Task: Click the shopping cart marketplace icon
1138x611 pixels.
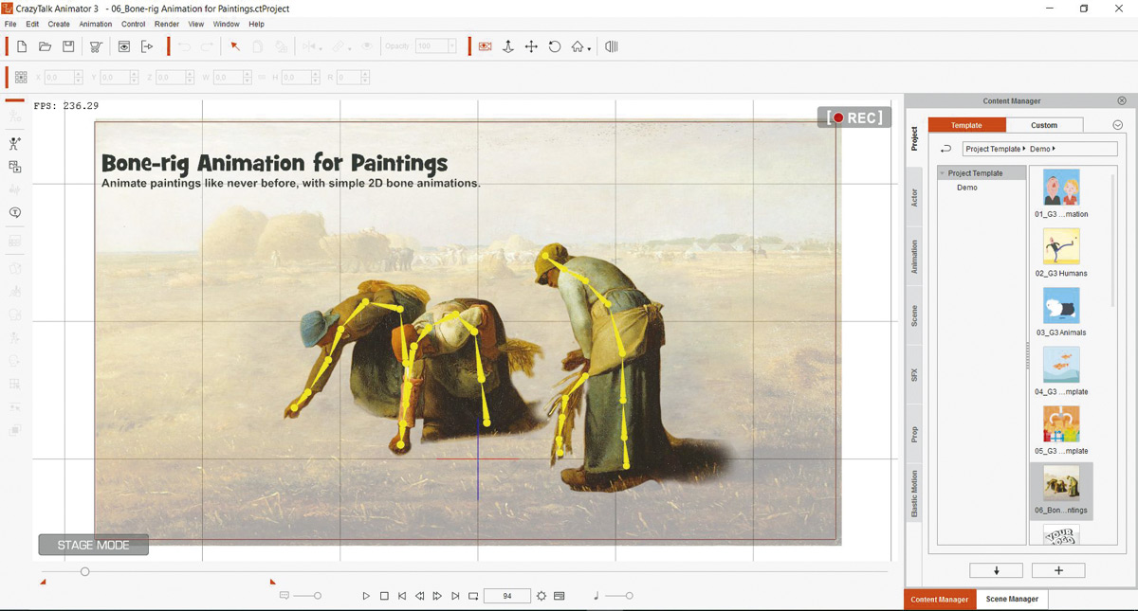Action: click(x=96, y=46)
